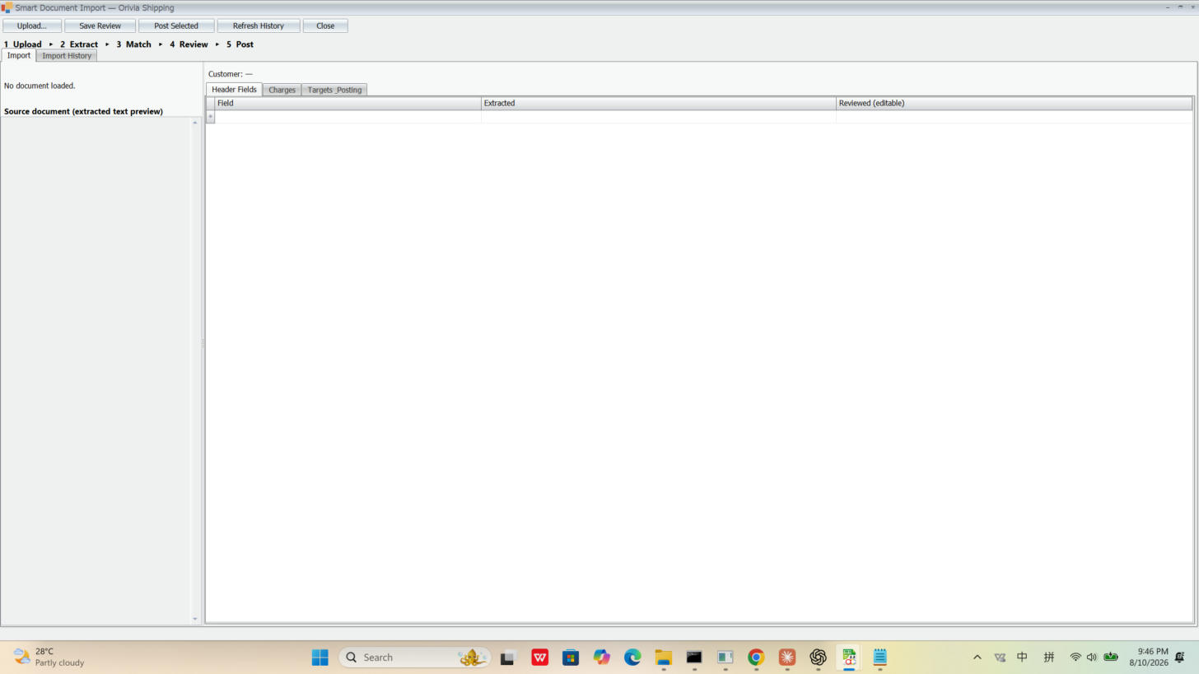Click the Field column header
This screenshot has height=674, width=1199.
tap(348, 103)
